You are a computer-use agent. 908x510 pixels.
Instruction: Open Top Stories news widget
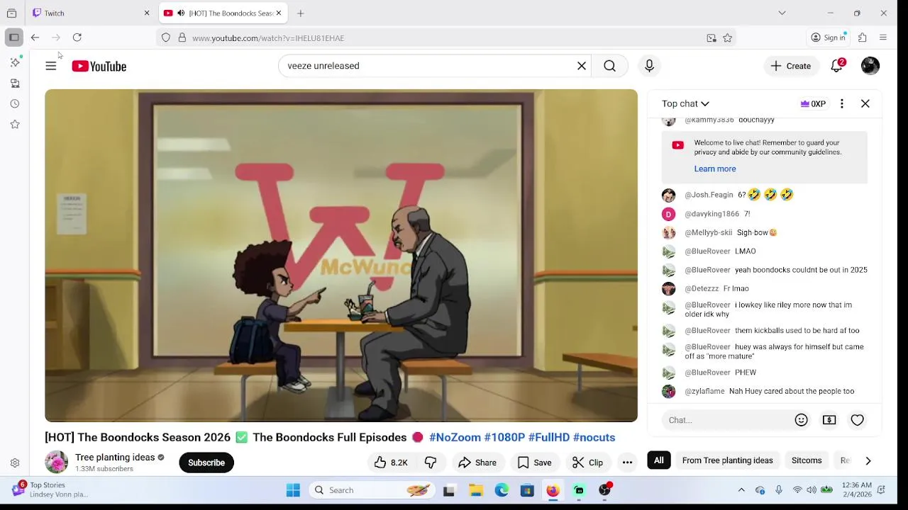[50, 489]
